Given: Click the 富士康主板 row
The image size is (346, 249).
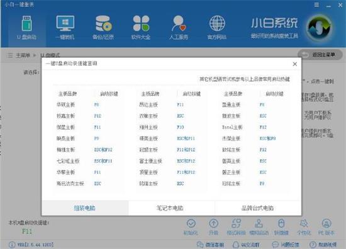Looking at the screenshot, I should pos(171,161).
